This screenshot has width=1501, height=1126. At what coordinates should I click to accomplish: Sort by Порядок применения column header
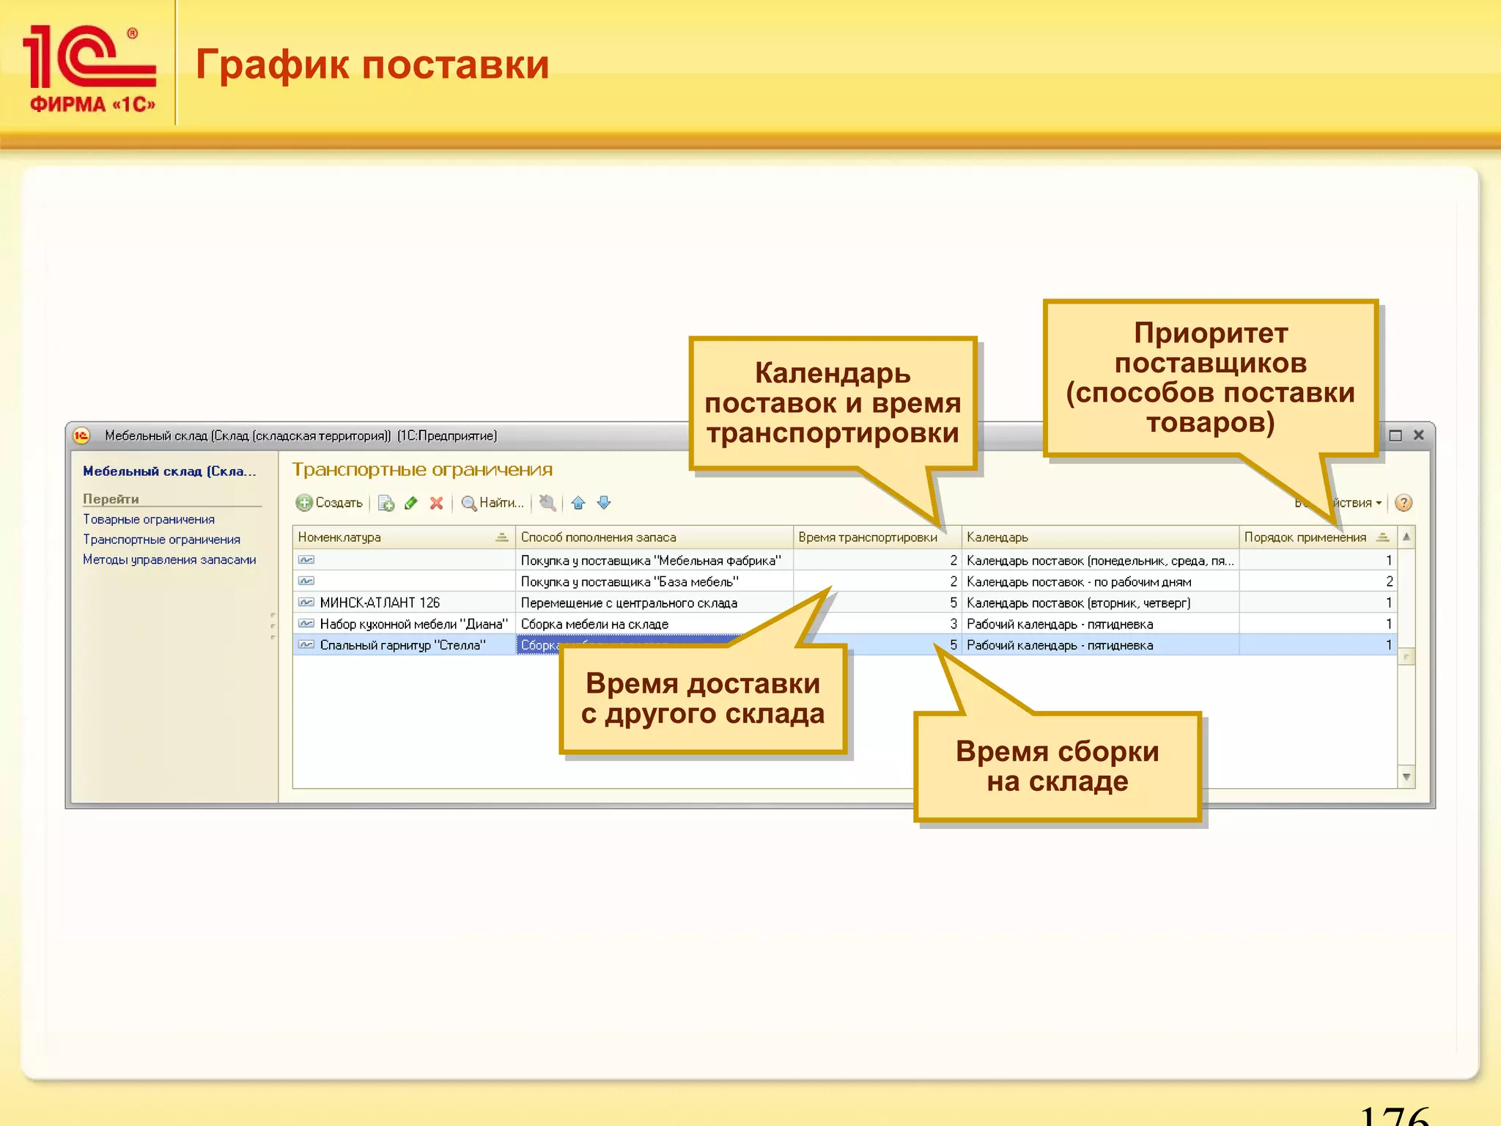[1305, 537]
